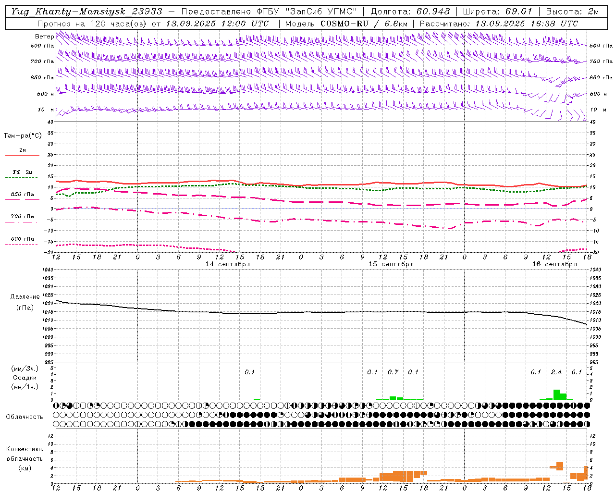The height and width of the screenshot is (492, 615).
Task: Click the 'Долгота: 60.948' header value
Action: click(x=410, y=12)
